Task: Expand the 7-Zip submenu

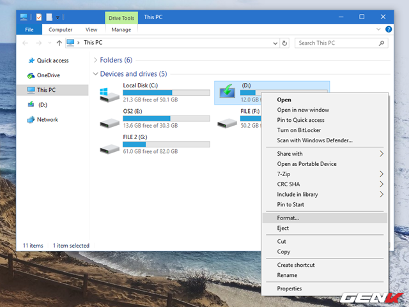Action: point(325,174)
